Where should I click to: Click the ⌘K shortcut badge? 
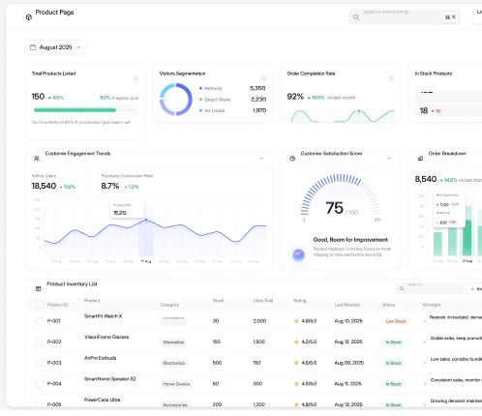point(450,17)
